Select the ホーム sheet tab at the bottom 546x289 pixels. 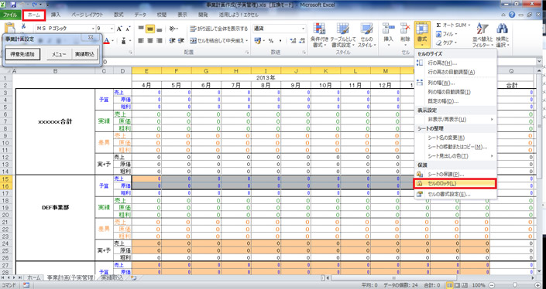click(33, 278)
